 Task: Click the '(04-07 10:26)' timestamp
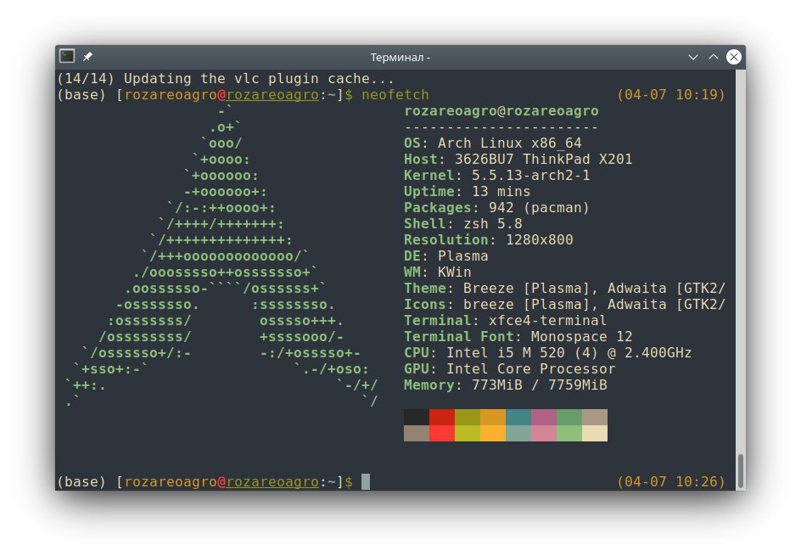point(671,482)
